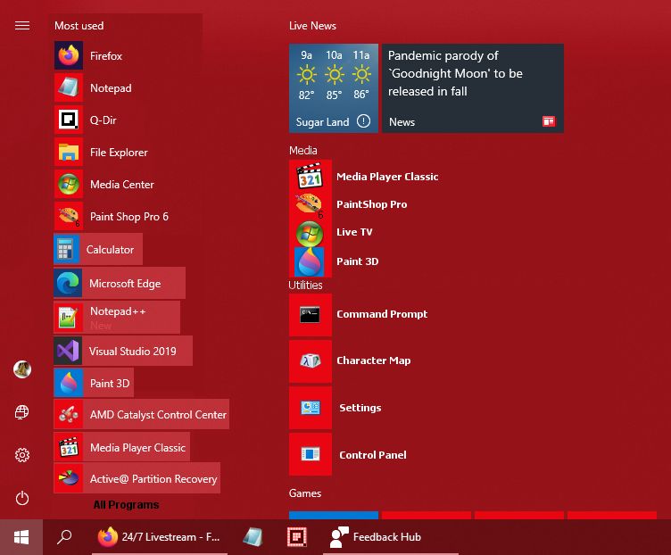Click the Windows Start button
This screenshot has height=555, width=671.
21,537
